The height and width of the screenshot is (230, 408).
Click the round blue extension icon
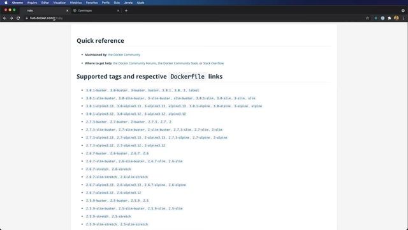tap(382, 19)
